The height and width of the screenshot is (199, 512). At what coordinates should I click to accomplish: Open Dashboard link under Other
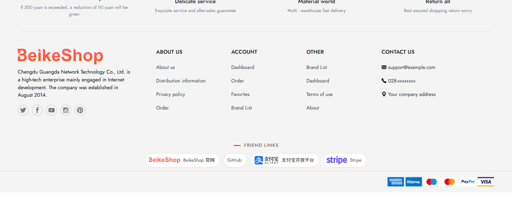[x=318, y=81]
